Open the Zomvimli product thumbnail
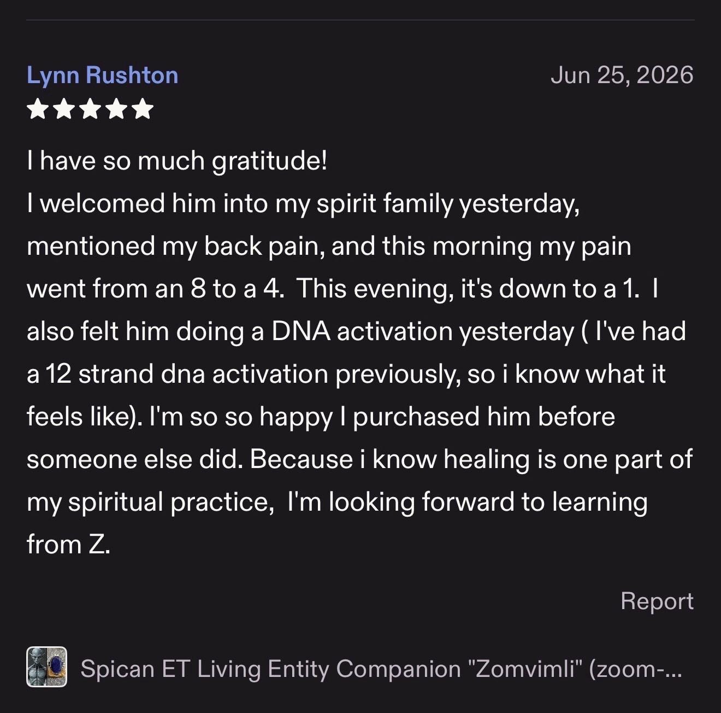 (47, 667)
